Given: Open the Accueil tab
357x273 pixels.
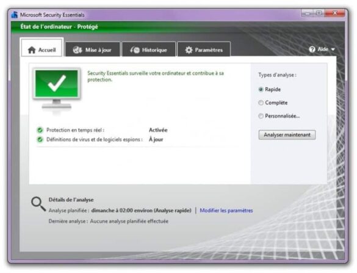Looking at the screenshot, I should [x=41, y=48].
